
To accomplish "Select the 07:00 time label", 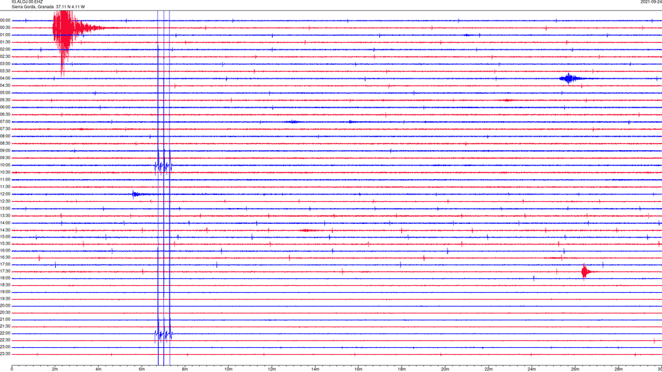I will pyautogui.click(x=6, y=122).
